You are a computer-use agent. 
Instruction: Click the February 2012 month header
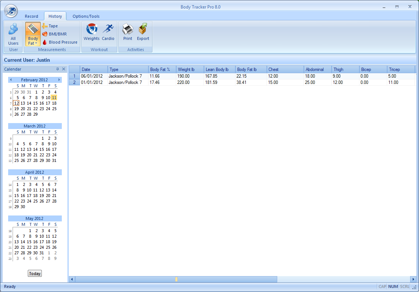click(x=34, y=80)
